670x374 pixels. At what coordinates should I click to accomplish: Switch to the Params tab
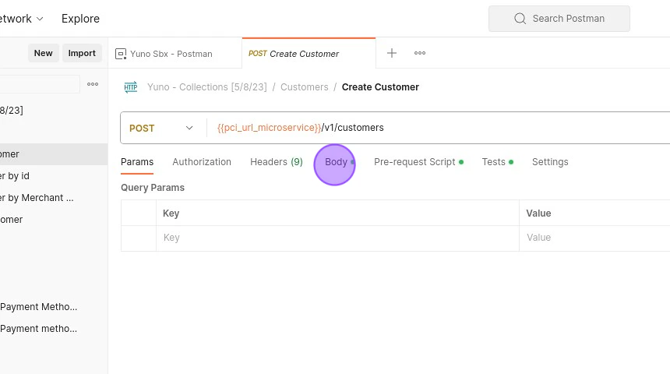coord(137,162)
